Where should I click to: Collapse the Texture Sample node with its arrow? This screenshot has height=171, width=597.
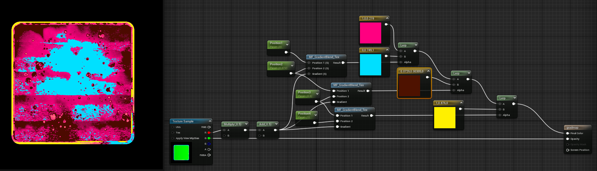tap(210, 121)
